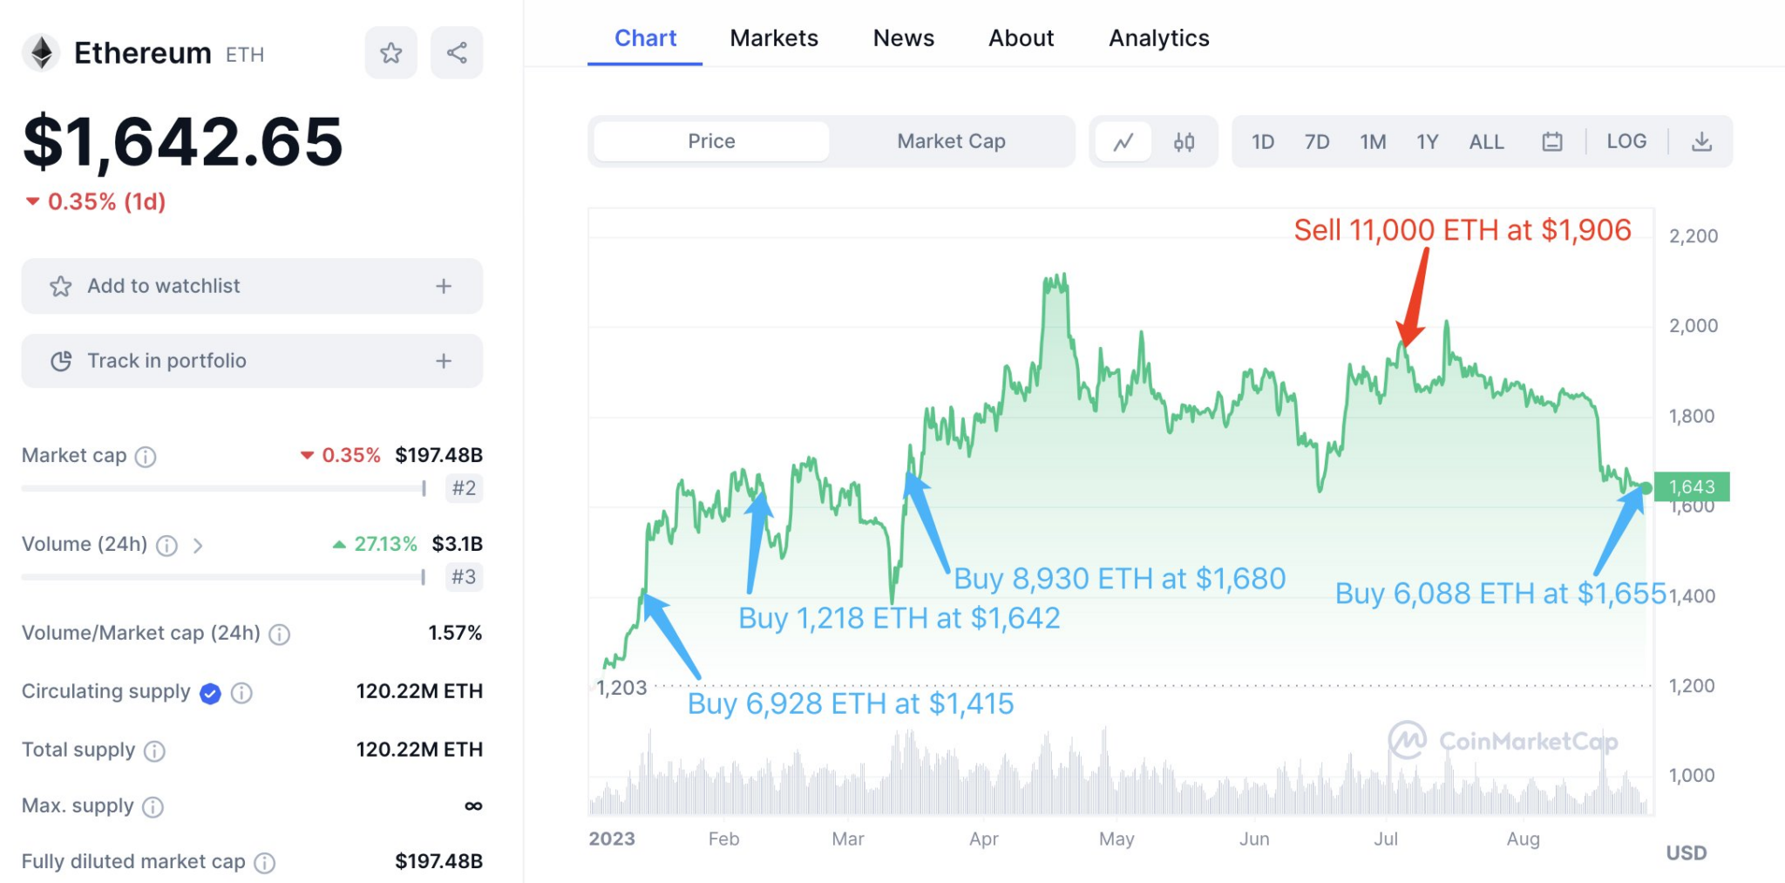This screenshot has width=1785, height=883.
Task: Select the 1Y time range
Action: click(x=1427, y=141)
